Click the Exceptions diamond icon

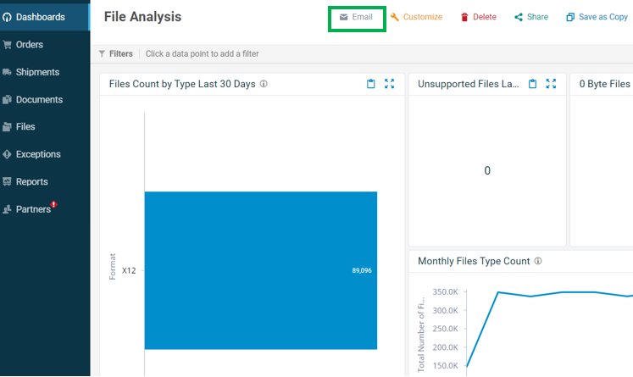point(7,154)
